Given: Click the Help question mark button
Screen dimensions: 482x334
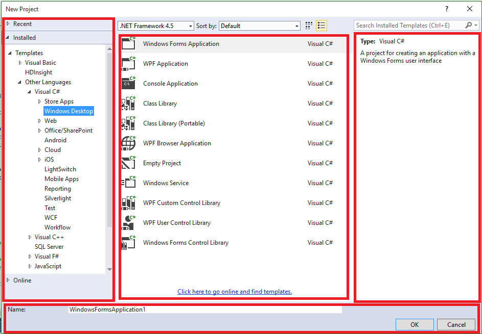Looking at the screenshot, I should (447, 9).
